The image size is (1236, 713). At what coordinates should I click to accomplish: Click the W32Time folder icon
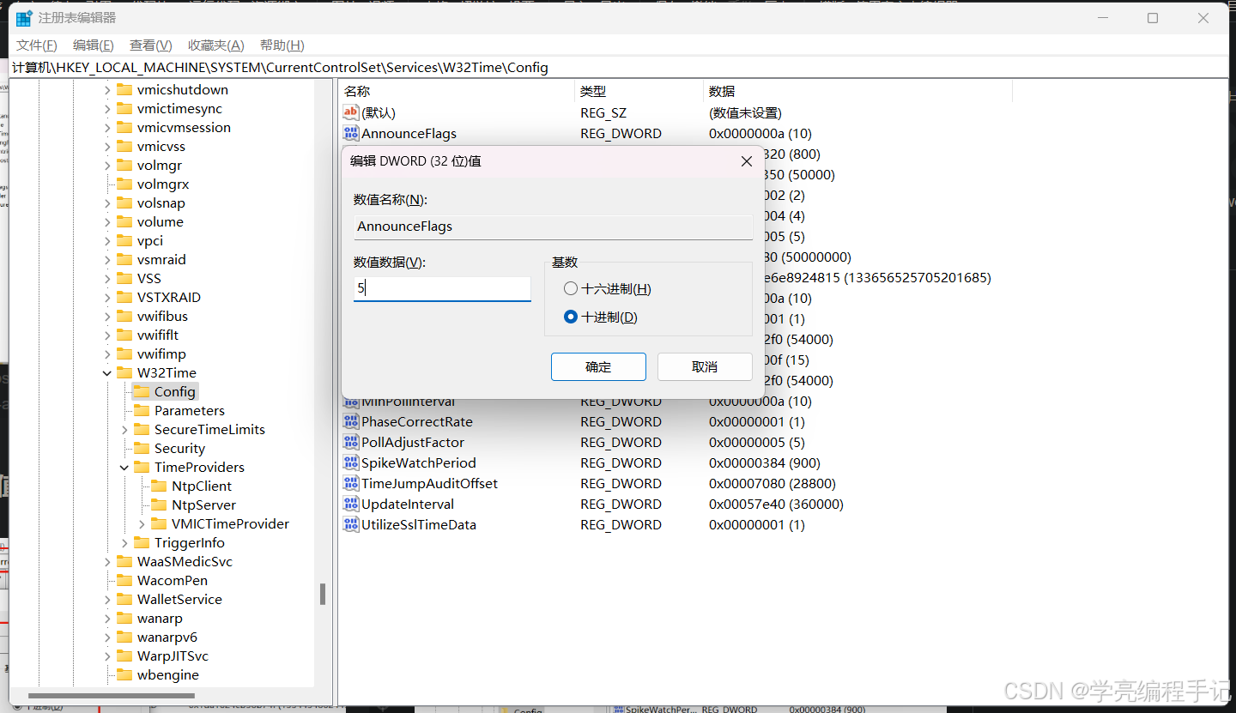coord(124,372)
